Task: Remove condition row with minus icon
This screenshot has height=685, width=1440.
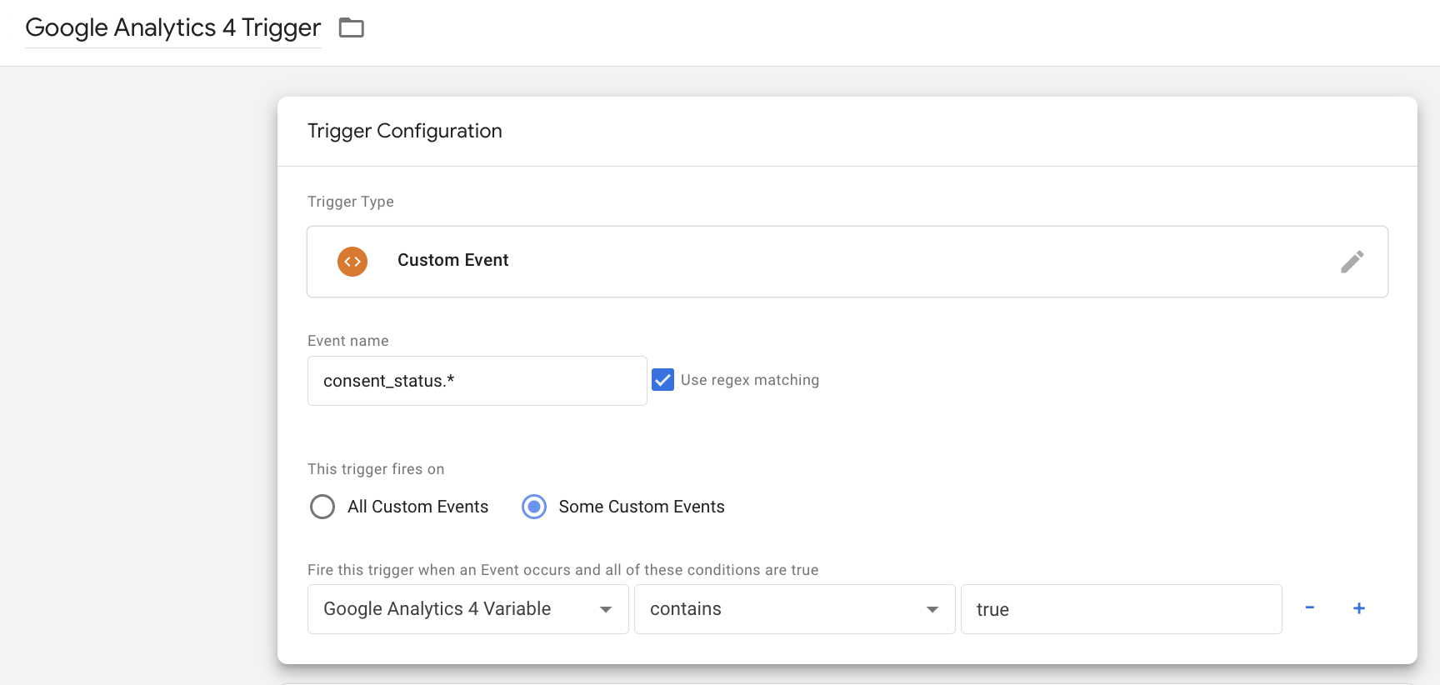Action: (x=1309, y=608)
